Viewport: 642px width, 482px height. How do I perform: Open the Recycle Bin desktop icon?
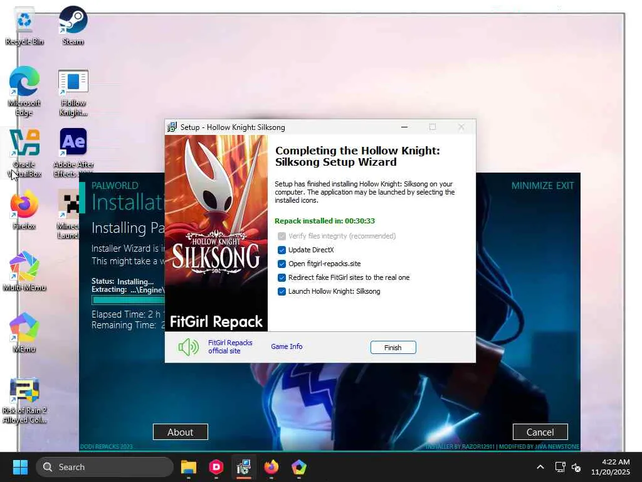pyautogui.click(x=24, y=26)
